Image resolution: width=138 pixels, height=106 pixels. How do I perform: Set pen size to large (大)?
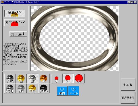coord(79,78)
